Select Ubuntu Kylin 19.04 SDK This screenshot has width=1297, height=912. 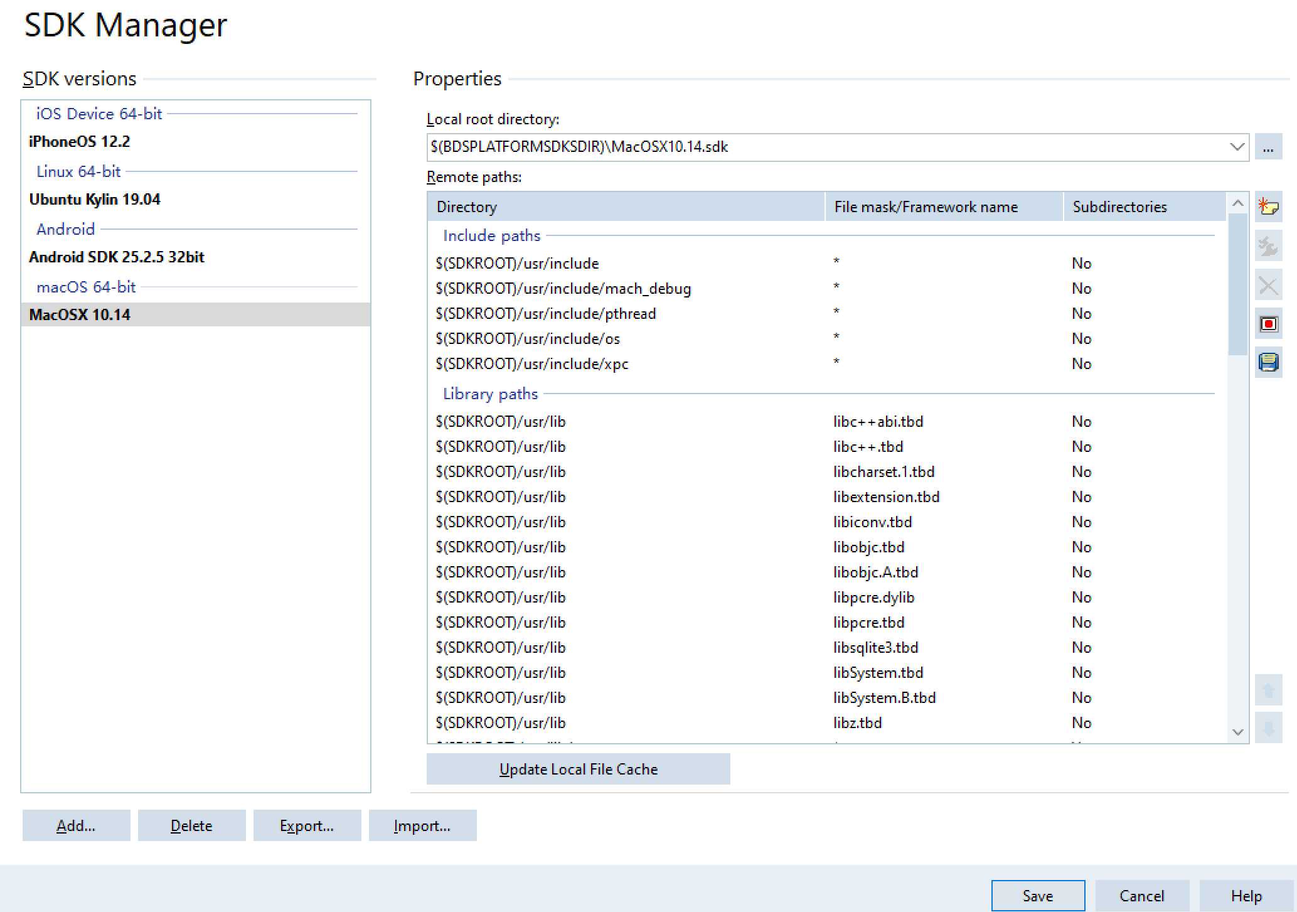pos(95,200)
